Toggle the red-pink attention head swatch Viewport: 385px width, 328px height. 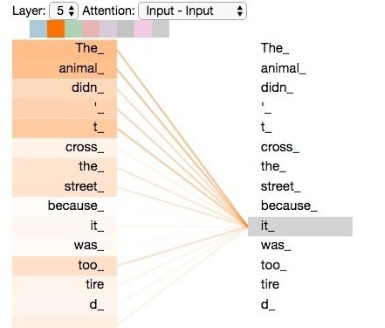tap(91, 29)
